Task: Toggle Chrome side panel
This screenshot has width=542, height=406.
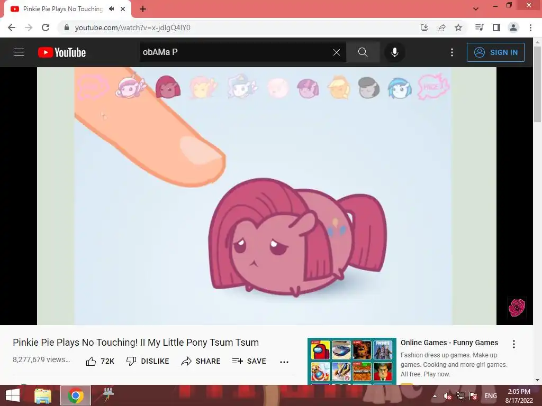Action: [496, 27]
